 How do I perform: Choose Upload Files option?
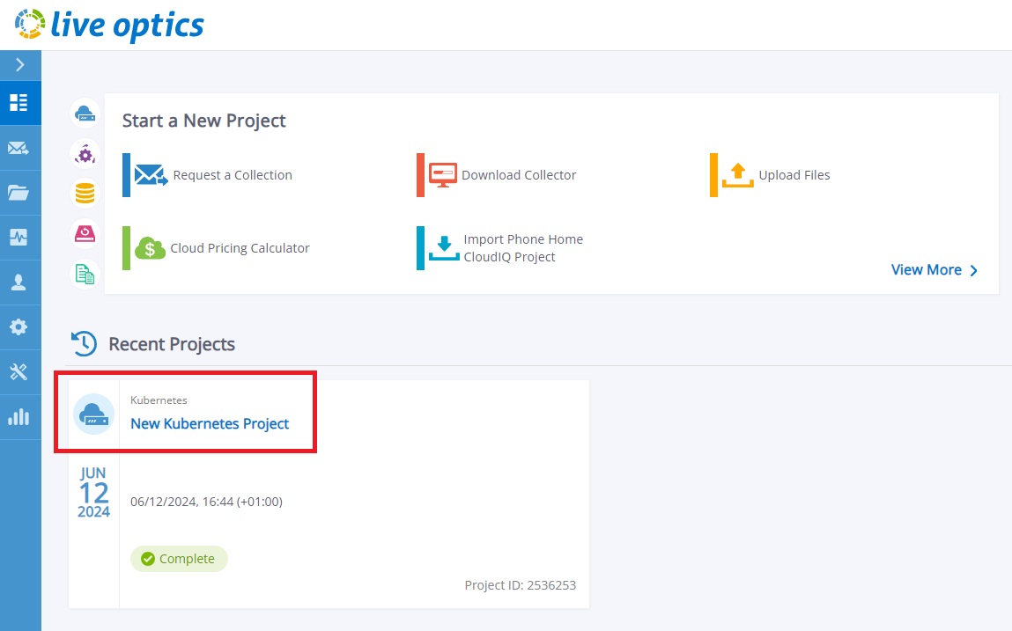click(794, 175)
